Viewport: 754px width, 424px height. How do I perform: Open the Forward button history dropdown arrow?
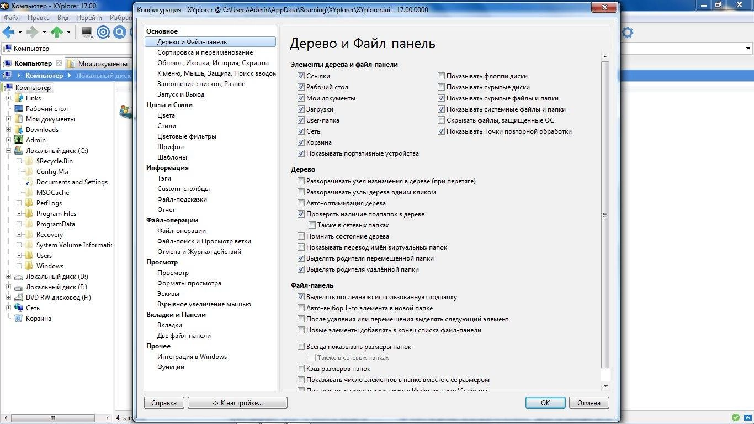click(44, 32)
